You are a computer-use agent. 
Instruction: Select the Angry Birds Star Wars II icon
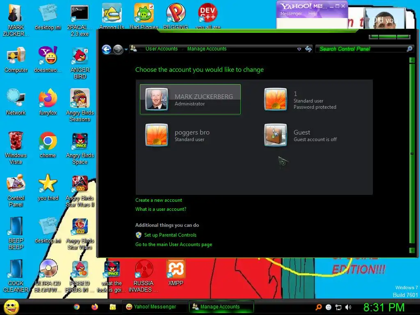(80, 191)
